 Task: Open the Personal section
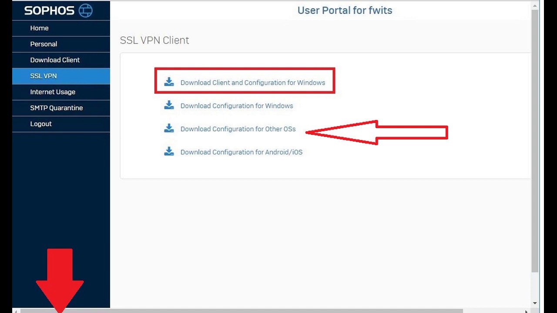pyautogui.click(x=61, y=44)
